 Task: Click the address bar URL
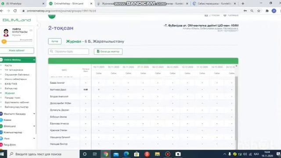pos(61,11)
